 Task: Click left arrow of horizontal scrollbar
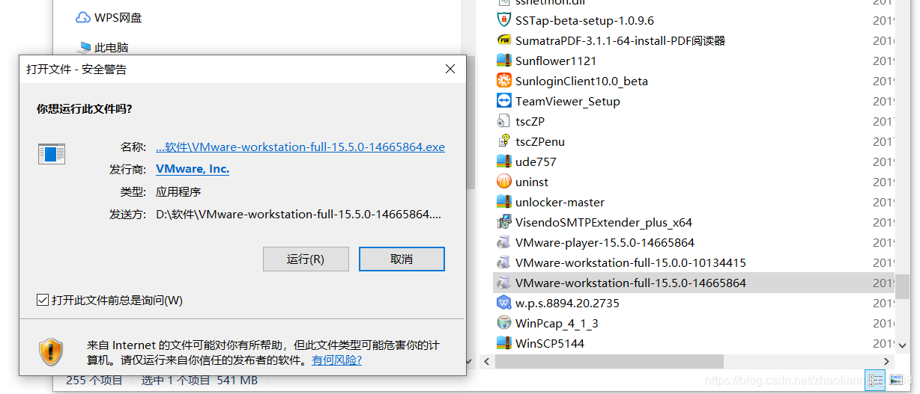486,361
